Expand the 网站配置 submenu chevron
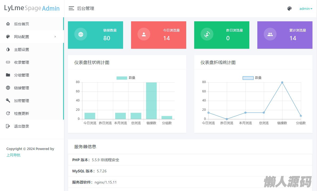 click(55, 37)
